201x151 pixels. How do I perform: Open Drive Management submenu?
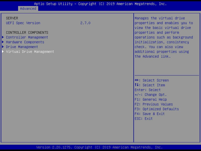(x=22, y=47)
